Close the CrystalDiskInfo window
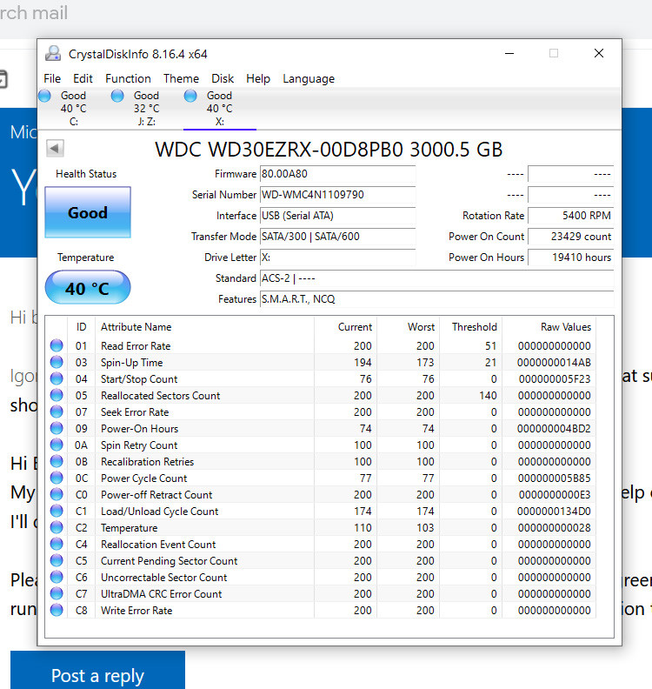652x689 pixels. (x=599, y=53)
